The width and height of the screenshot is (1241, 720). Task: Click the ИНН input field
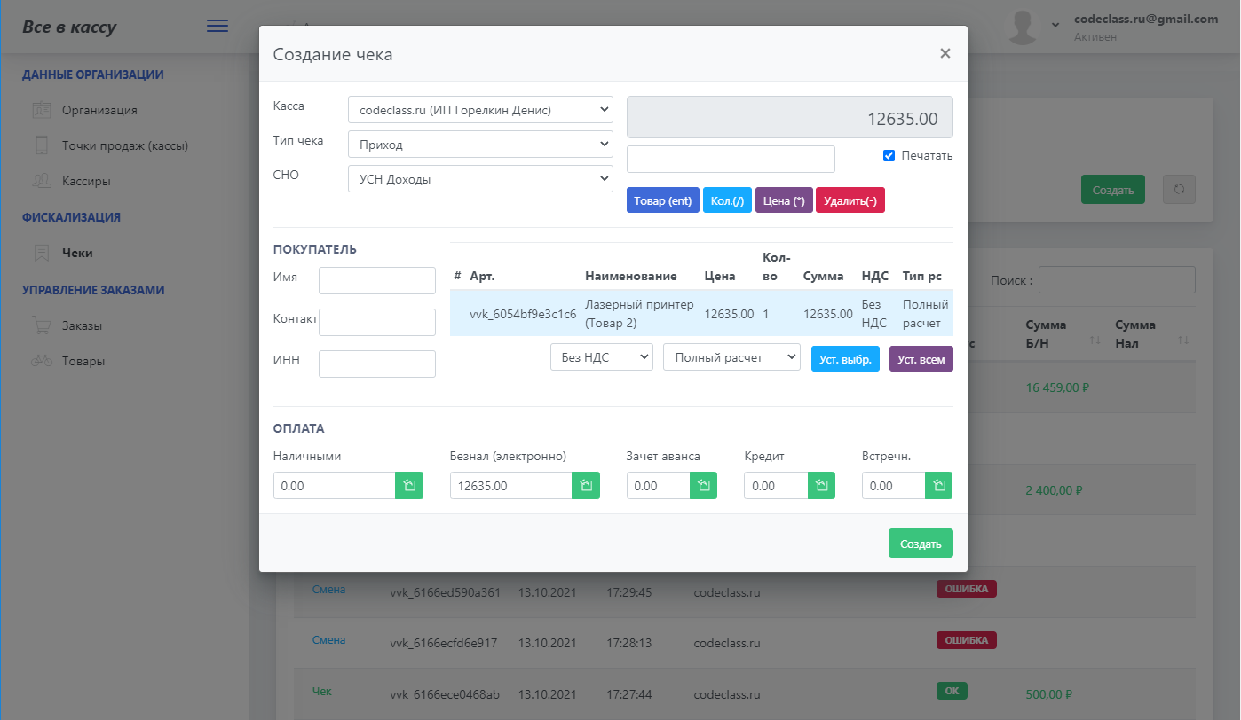click(x=377, y=364)
